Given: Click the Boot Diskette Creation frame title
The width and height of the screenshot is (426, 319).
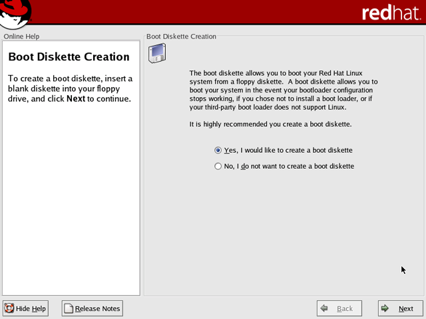Looking at the screenshot, I should click(x=181, y=37).
